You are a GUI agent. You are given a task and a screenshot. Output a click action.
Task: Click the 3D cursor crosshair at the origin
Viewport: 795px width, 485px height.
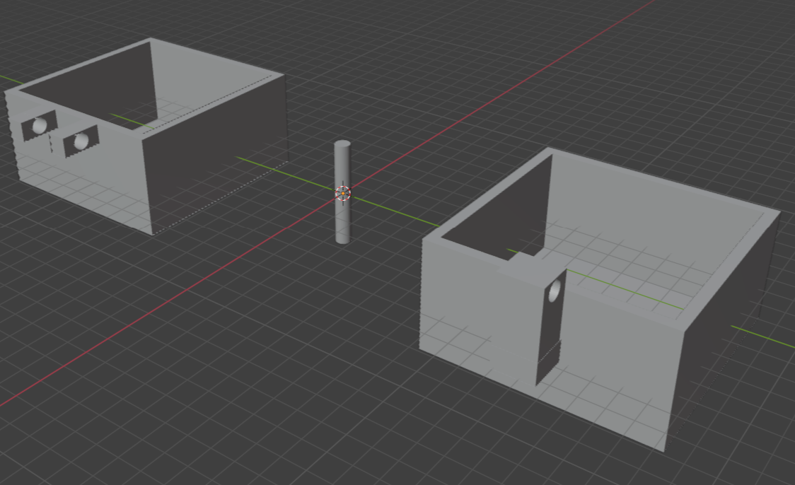343,193
